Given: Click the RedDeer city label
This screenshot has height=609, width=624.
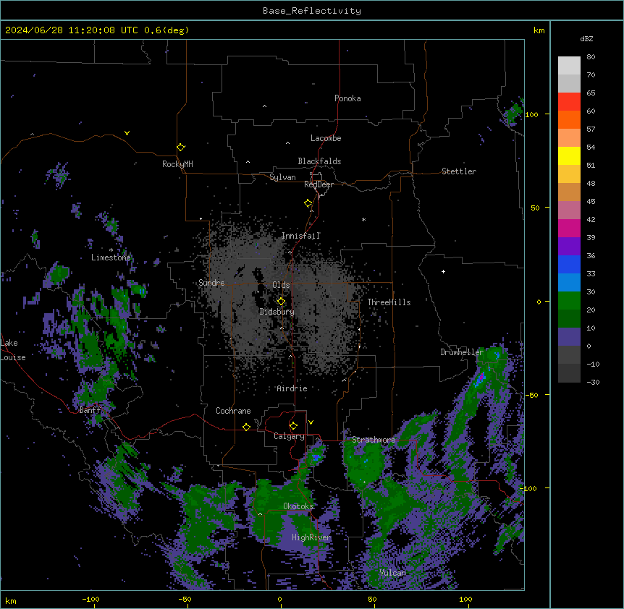Looking at the screenshot, I should point(319,184).
